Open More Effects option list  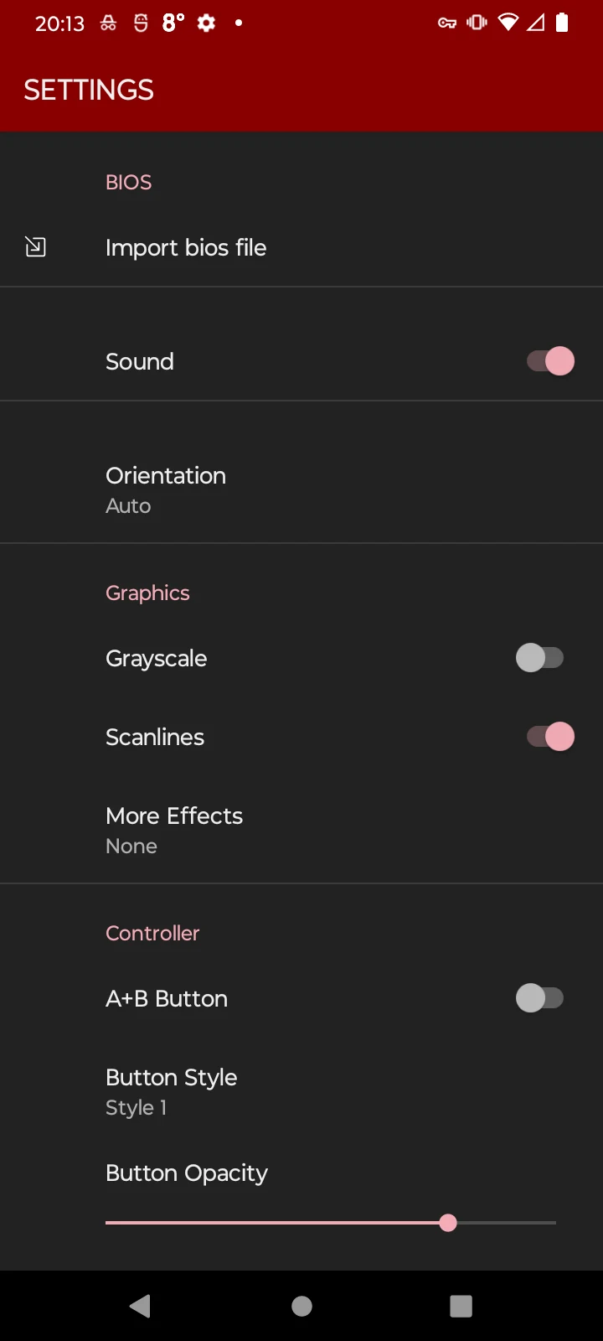(301, 830)
